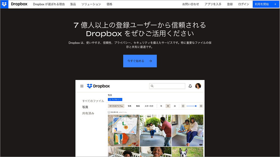Viewport: 280px width, 157px height.
Task: Open すべてのファイル in sidebar
Action: [x=93, y=101]
